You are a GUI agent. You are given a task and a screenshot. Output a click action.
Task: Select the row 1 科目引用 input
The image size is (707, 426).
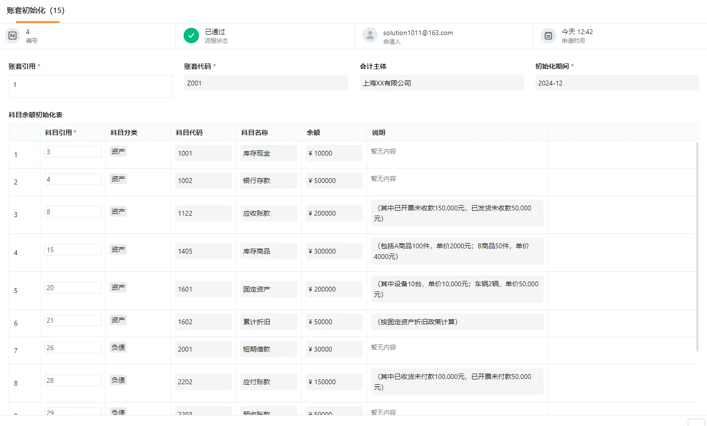(x=73, y=151)
